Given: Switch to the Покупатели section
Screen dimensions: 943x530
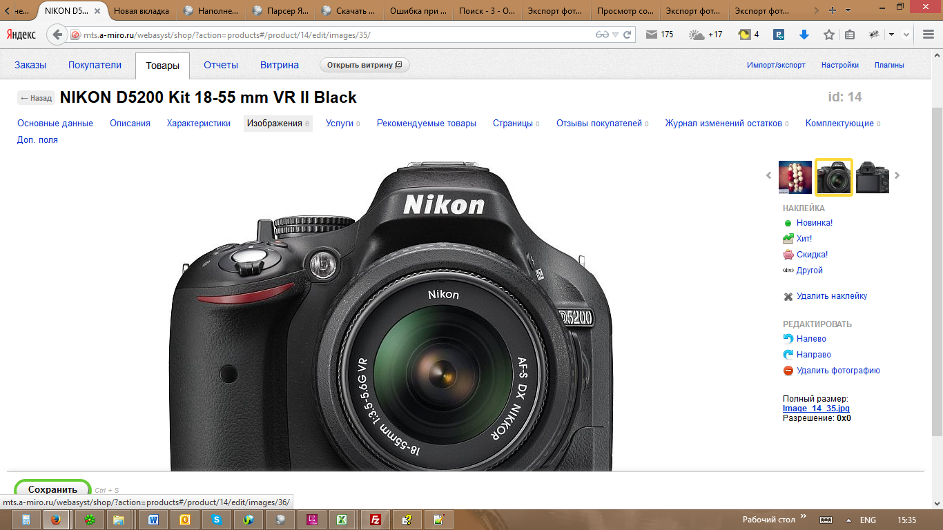Looking at the screenshot, I should 95,65.
